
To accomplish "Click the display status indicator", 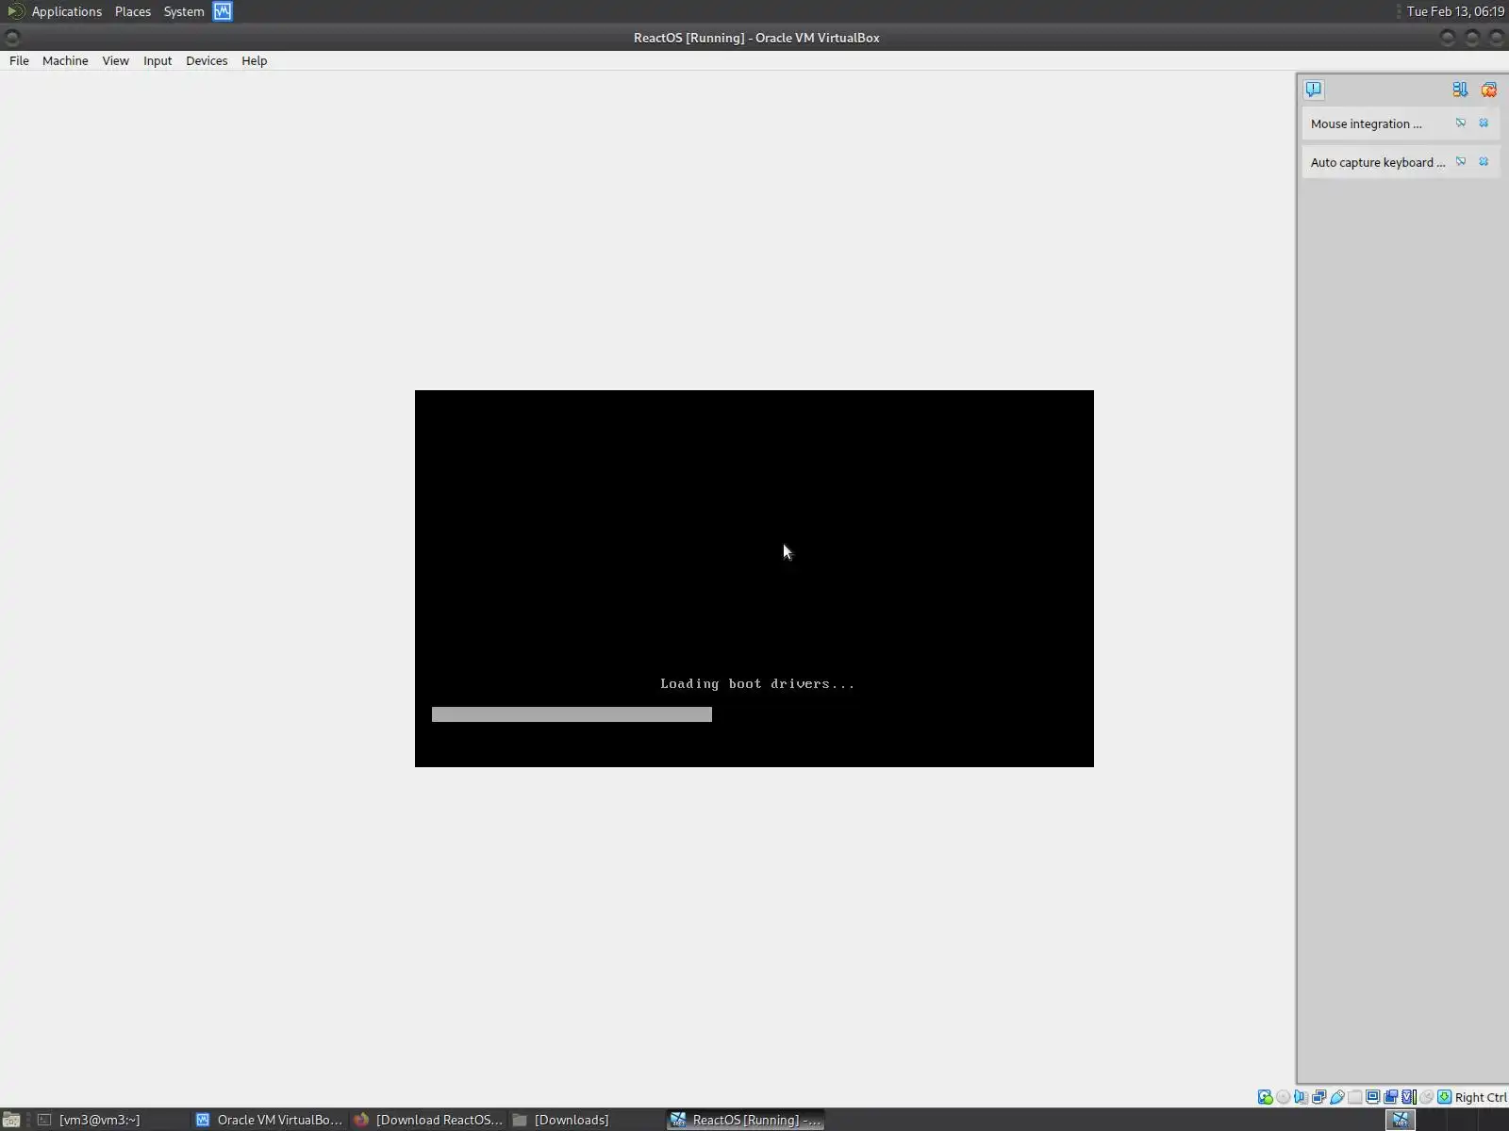I will click(1373, 1097).
